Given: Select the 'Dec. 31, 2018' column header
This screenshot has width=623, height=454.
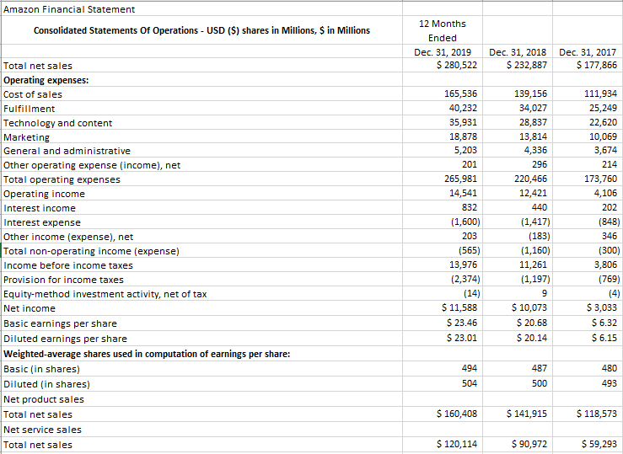Looking at the screenshot, I should (518, 52).
